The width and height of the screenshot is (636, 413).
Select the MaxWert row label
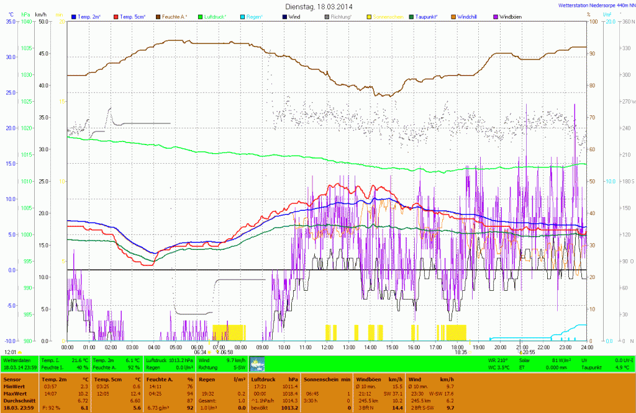pyautogui.click(x=15, y=393)
